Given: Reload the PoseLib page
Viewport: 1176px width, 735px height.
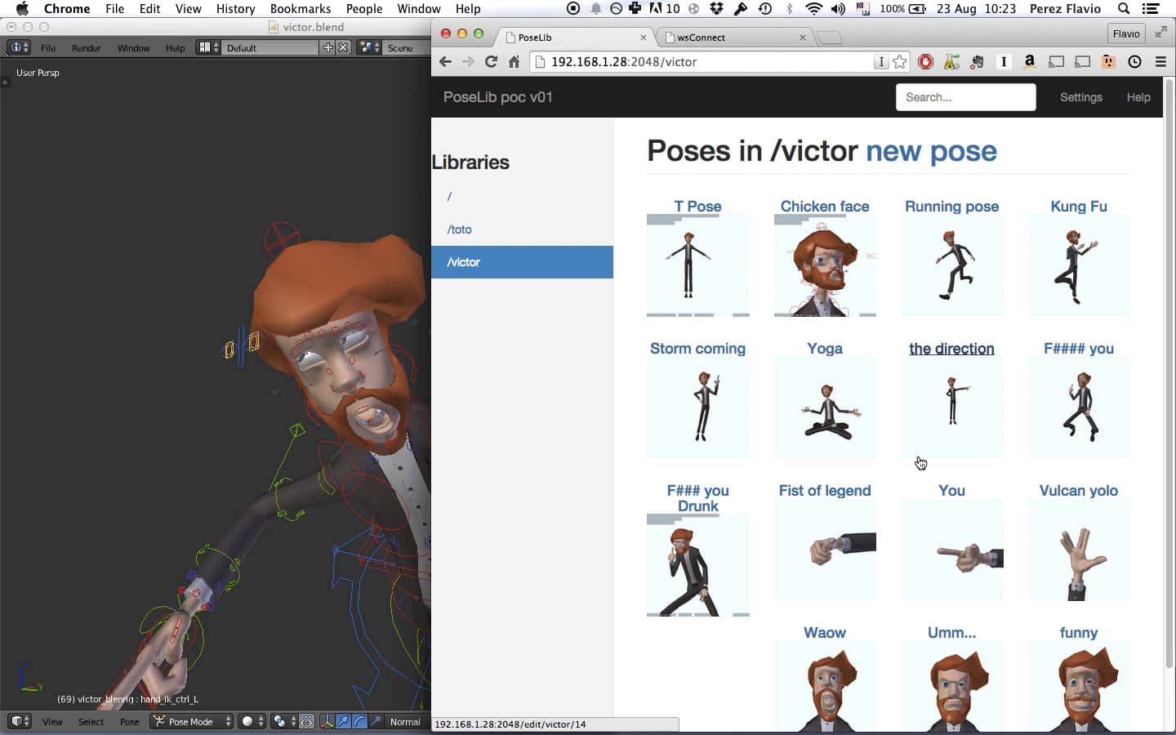Looking at the screenshot, I should 491,61.
